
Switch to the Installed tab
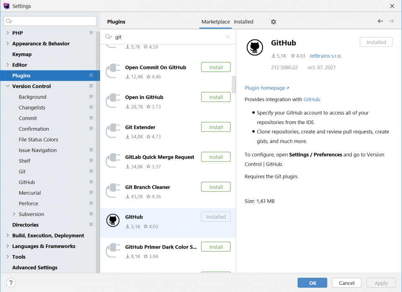pyautogui.click(x=244, y=22)
